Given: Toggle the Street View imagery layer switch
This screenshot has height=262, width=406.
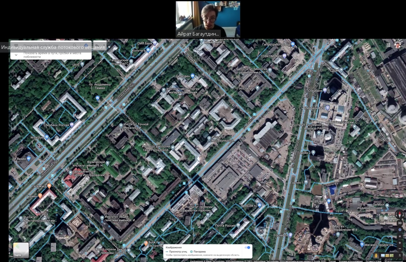Looking at the screenshot, I should [x=247, y=248].
